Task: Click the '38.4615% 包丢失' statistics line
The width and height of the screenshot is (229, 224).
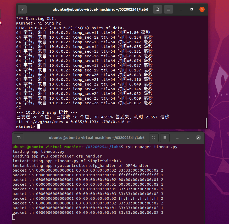Action: coord(93,117)
